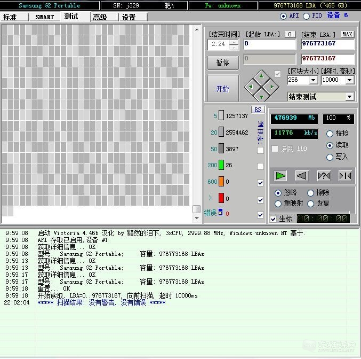Click the RS button
The height and width of the screenshot is (359, 361).
tap(258, 110)
